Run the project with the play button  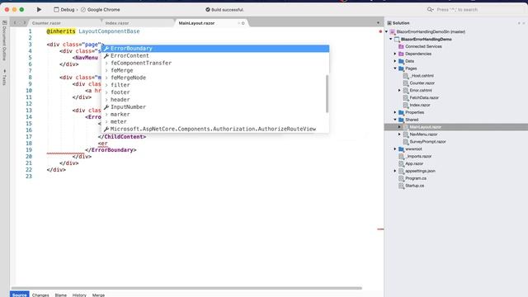39,9
